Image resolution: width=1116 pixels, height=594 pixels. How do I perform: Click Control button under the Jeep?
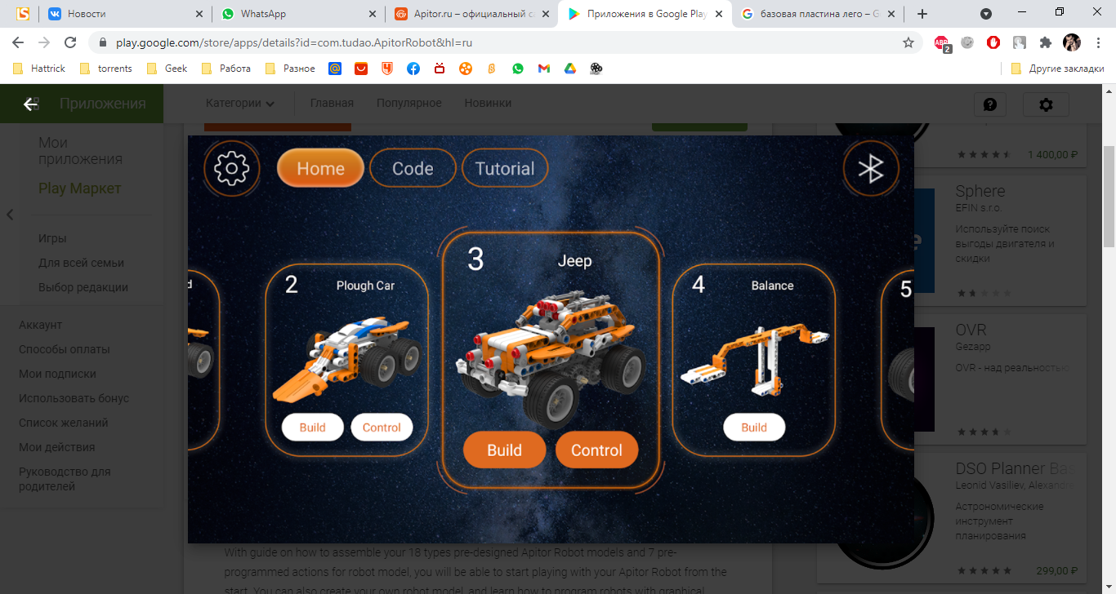(x=596, y=450)
